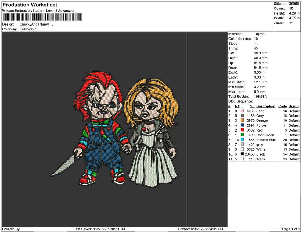Pick the Red color swatch
Image resolution: width=302 pixels, height=232 pixels.
click(242, 130)
